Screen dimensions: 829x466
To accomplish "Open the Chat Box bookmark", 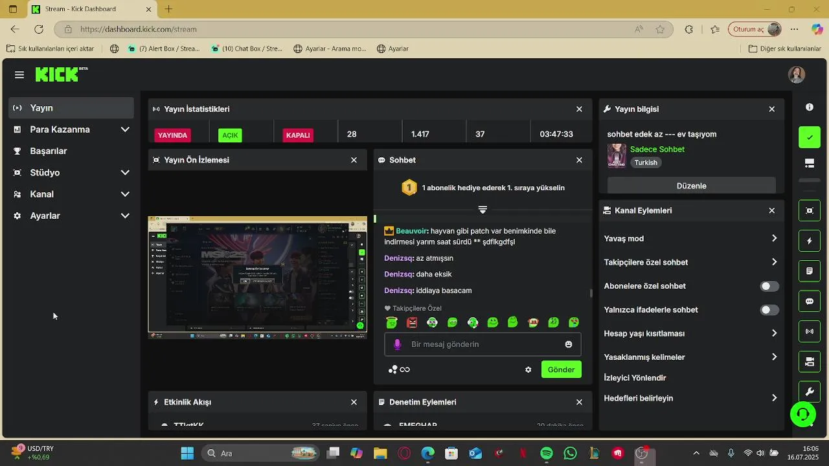I will click(247, 49).
